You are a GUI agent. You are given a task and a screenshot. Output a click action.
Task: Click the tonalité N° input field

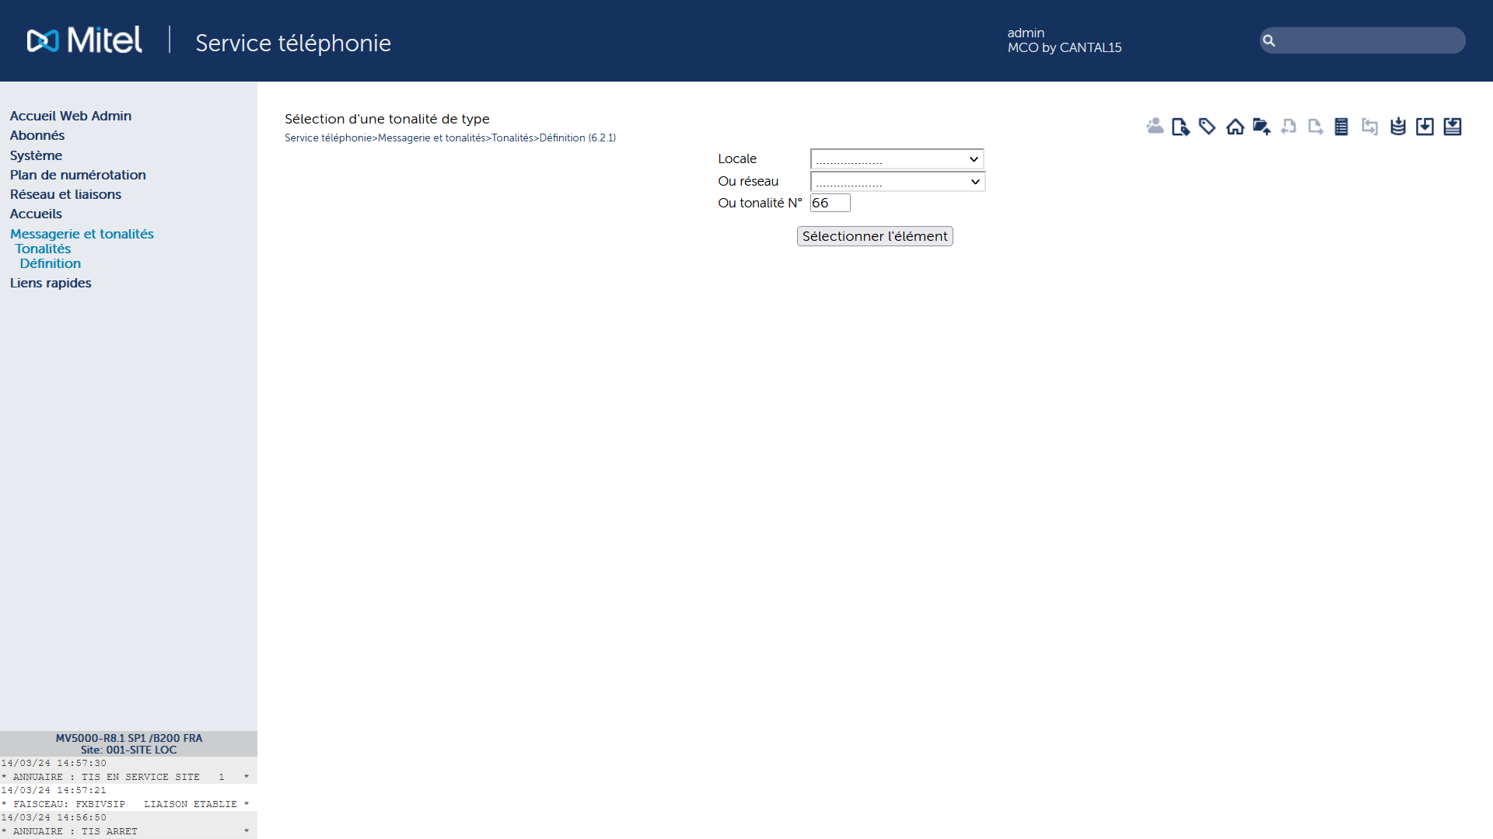coord(830,203)
